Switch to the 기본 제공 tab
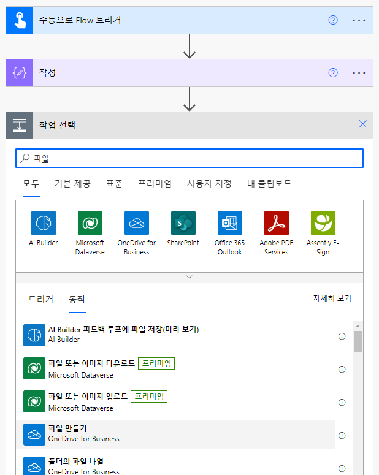This screenshot has width=379, height=475. [x=72, y=184]
